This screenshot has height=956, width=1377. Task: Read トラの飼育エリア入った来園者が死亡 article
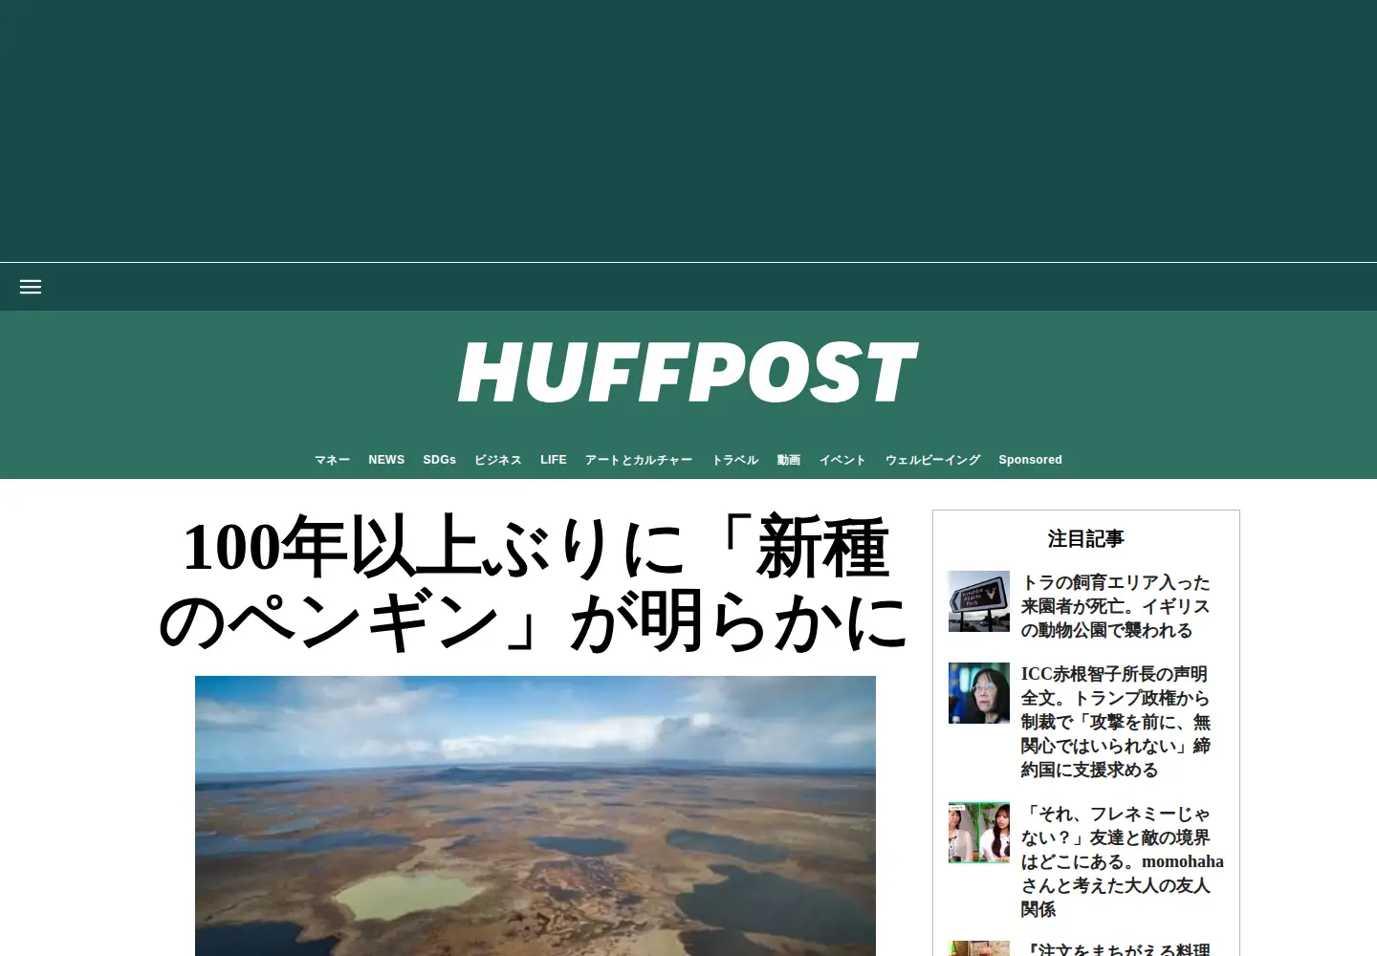point(1115,606)
